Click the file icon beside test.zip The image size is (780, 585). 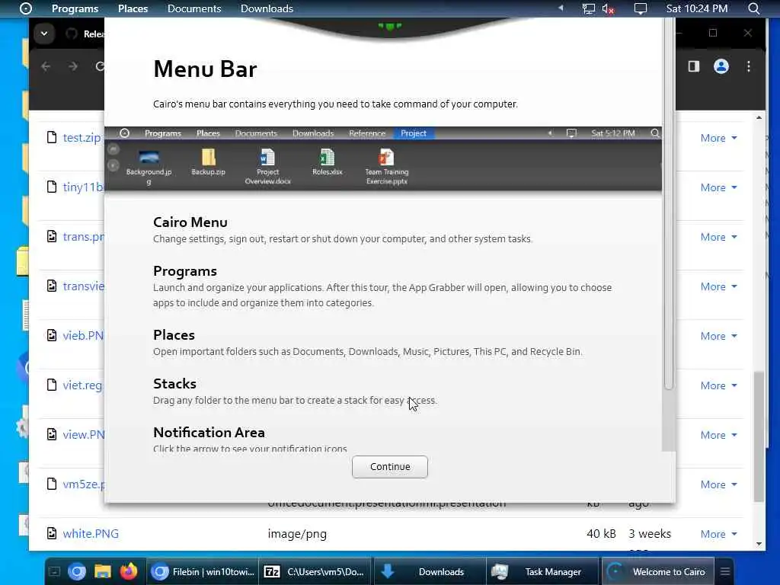(x=52, y=137)
